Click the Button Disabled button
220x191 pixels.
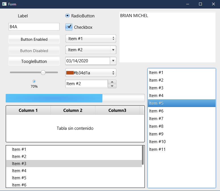tap(34, 51)
